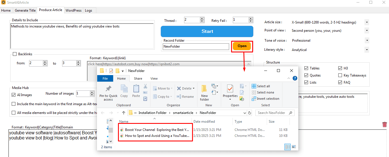Switch to the WordPress tab
This screenshot has width=389, height=157.
[74, 10]
